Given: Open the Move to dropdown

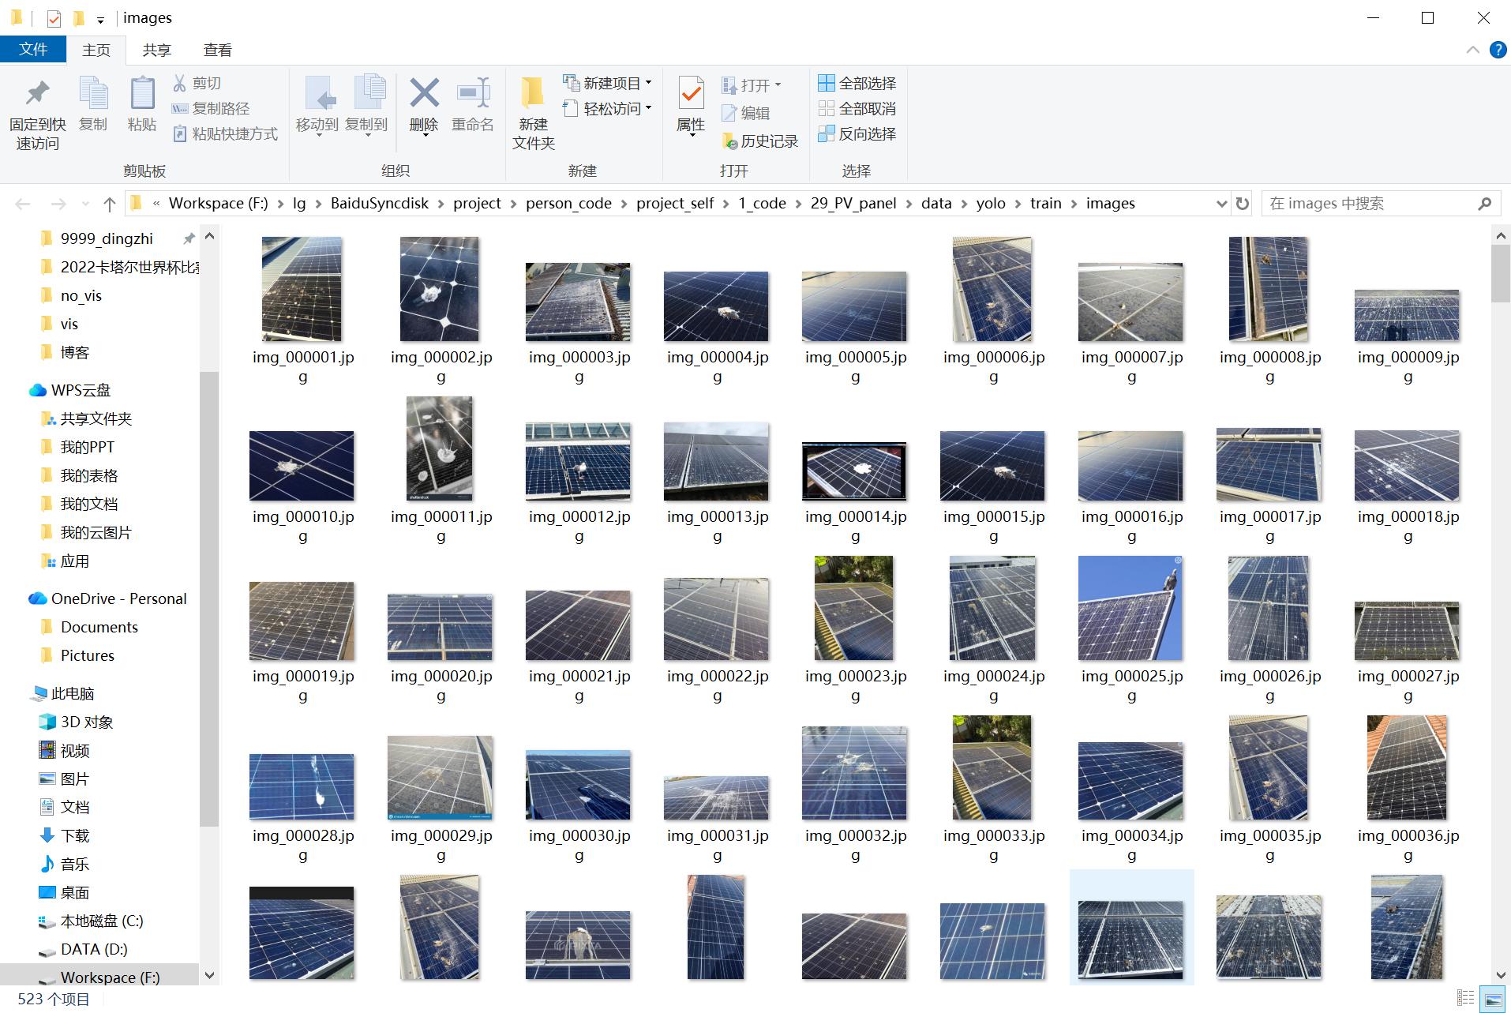Looking at the screenshot, I should 317,136.
